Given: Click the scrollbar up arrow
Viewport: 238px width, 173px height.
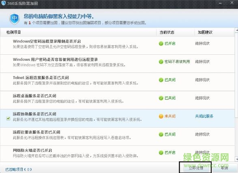Looking at the screenshot, I should pos(237,30).
